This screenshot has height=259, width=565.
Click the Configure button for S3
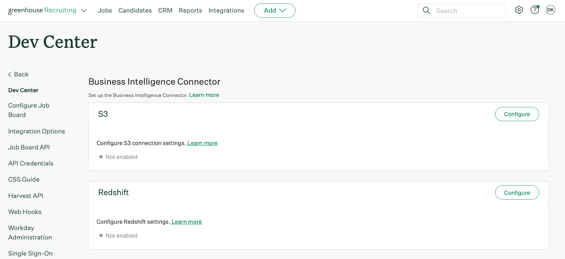(x=517, y=114)
